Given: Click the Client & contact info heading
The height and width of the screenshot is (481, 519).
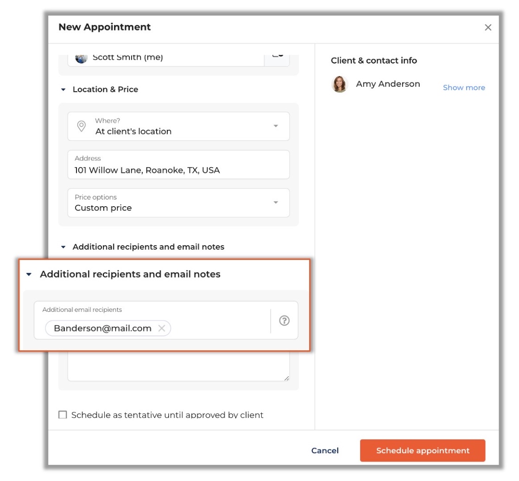Looking at the screenshot, I should (x=373, y=61).
